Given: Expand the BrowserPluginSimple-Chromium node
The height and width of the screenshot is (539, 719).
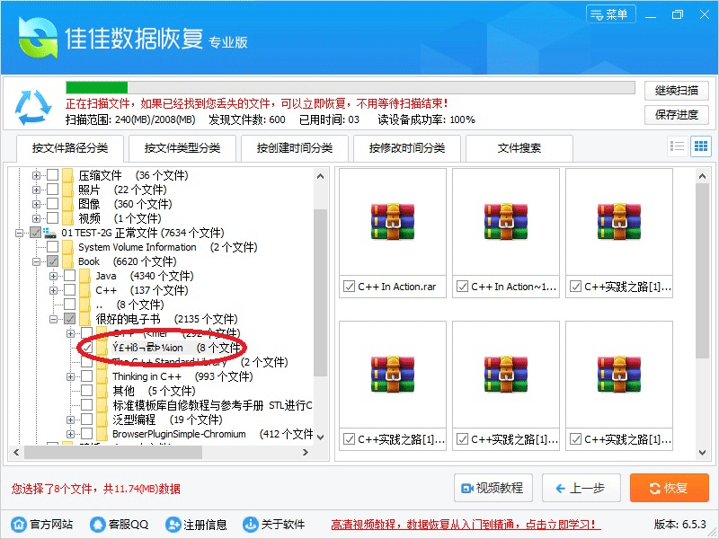Looking at the screenshot, I should [x=70, y=434].
